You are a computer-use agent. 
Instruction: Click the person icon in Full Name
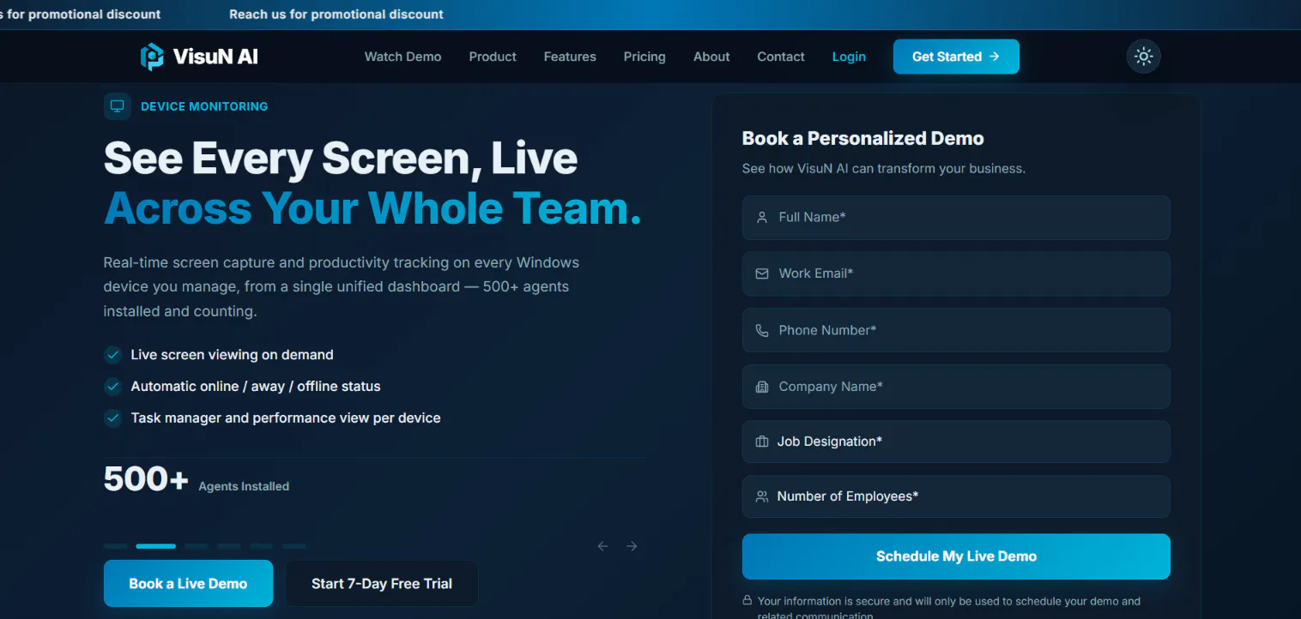(x=761, y=218)
